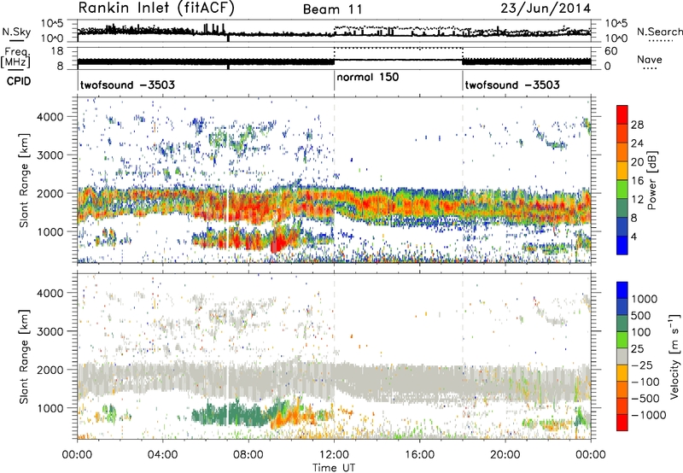
Task: Click the gray segment of Velocity color bar
Action: (622, 357)
